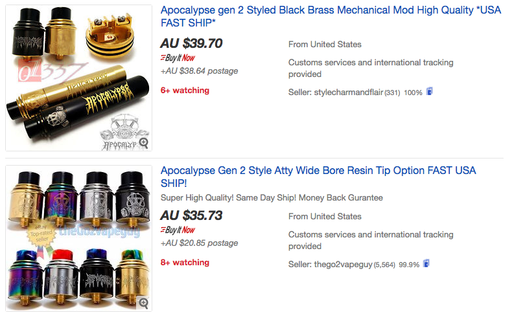
Task: Click the blue badge icon beside 99.9%
Action: (x=425, y=264)
